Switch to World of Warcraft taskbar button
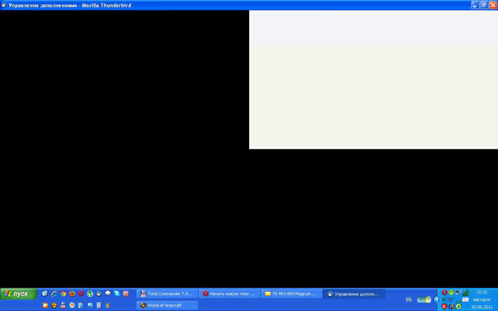The height and width of the screenshot is (311, 498). point(167,305)
